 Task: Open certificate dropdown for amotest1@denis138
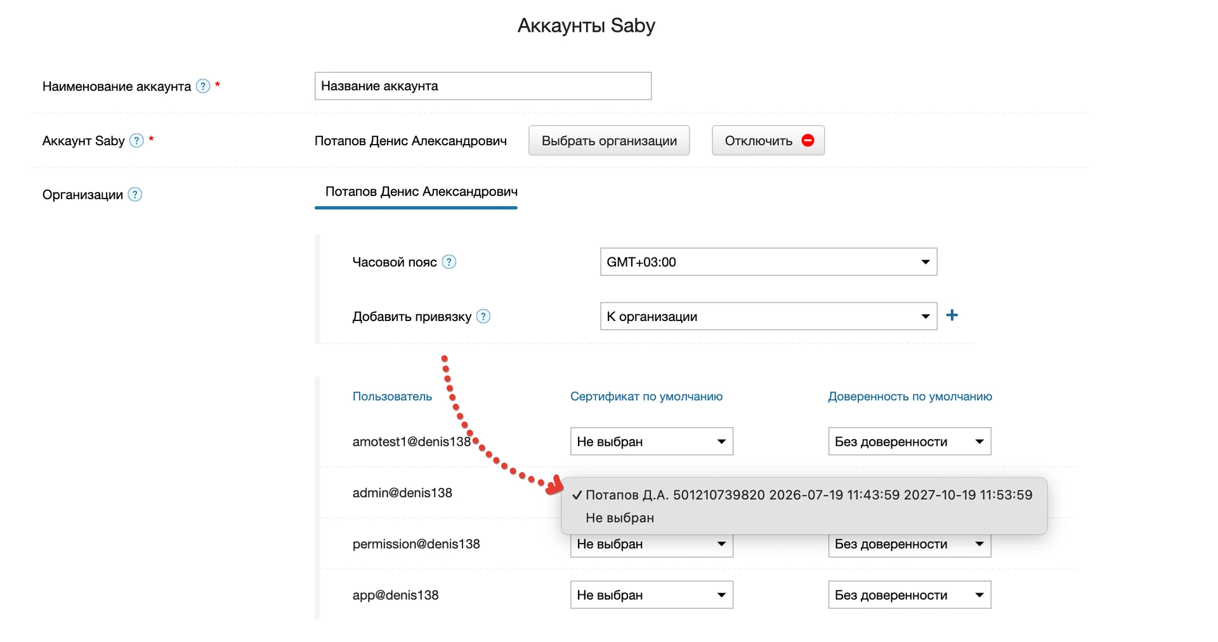(652, 442)
